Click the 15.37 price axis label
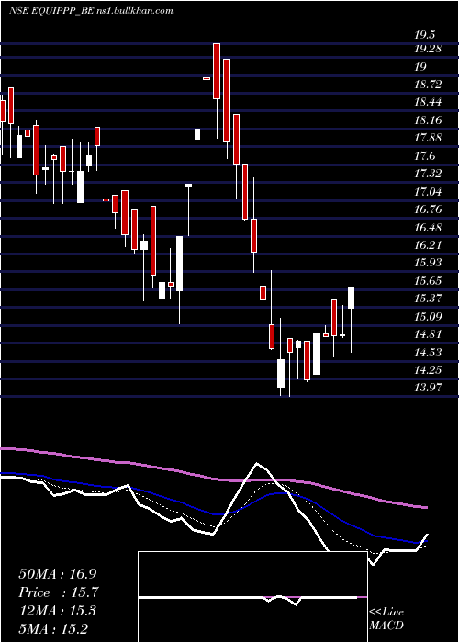This screenshot has height=643, width=459. click(428, 299)
